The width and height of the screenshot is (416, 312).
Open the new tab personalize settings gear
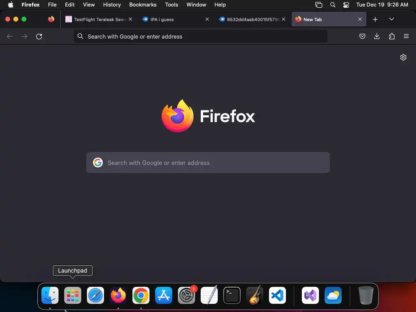tap(403, 57)
